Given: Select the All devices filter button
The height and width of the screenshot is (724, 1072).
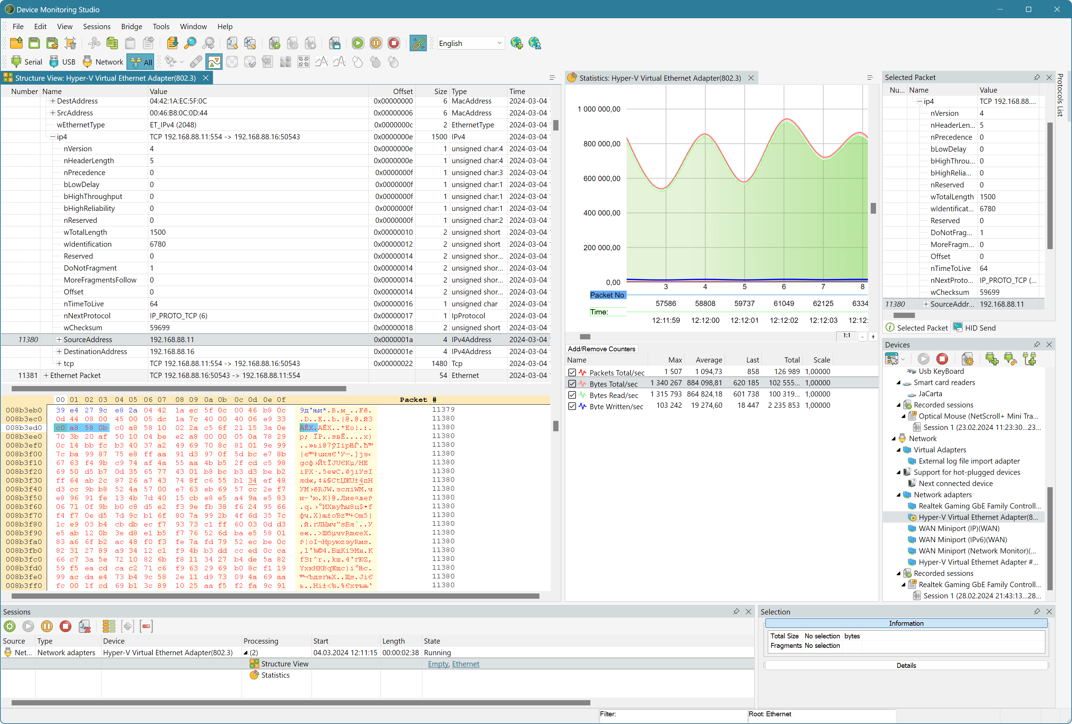Looking at the screenshot, I should [141, 62].
